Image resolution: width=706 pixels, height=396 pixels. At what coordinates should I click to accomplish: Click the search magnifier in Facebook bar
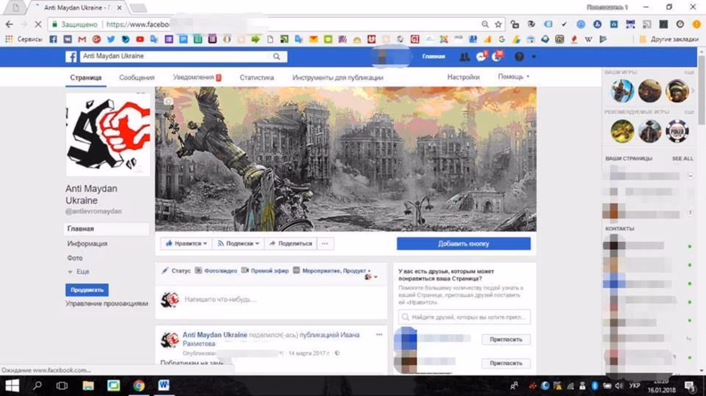click(x=277, y=57)
